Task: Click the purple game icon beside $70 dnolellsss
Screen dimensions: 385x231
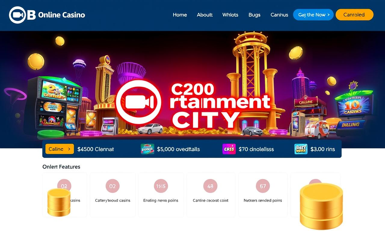Action: 229,149
